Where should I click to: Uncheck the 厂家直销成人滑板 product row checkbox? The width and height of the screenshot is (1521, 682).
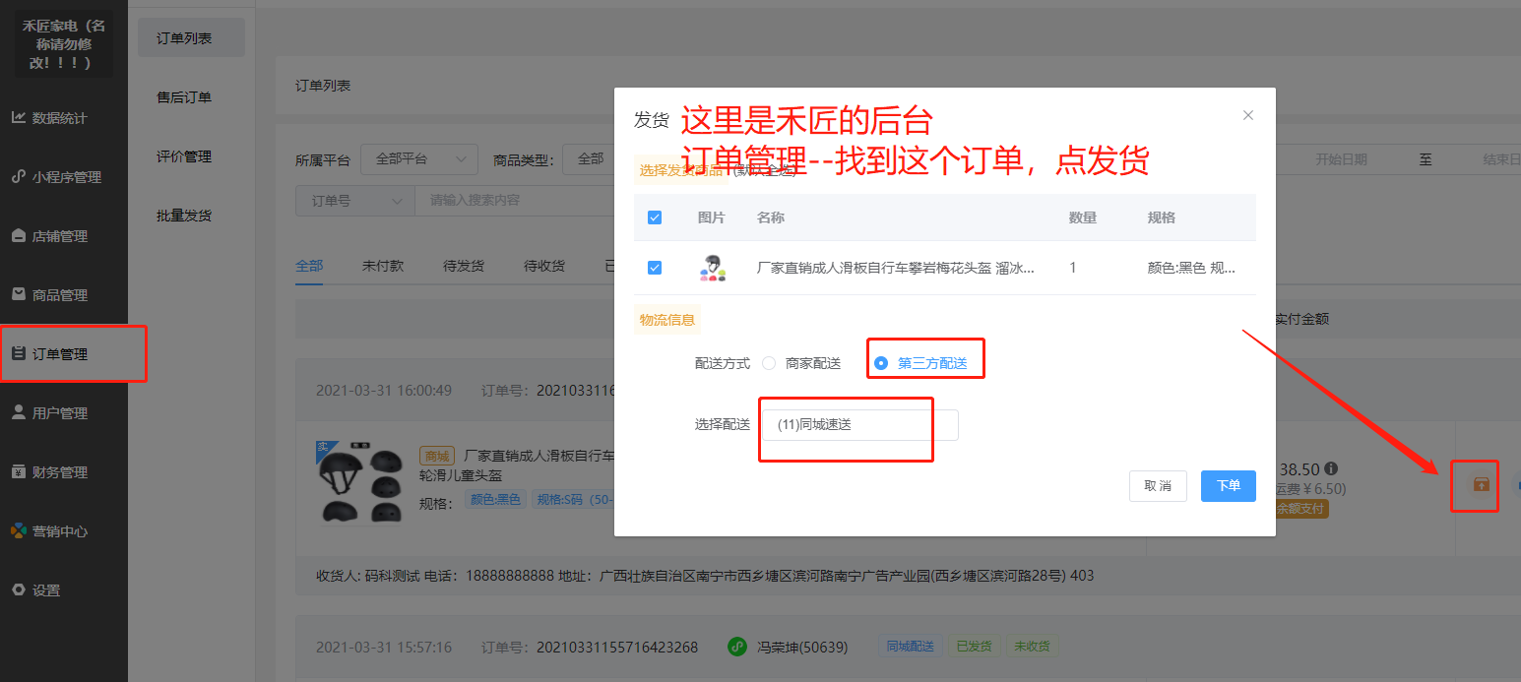(x=655, y=268)
